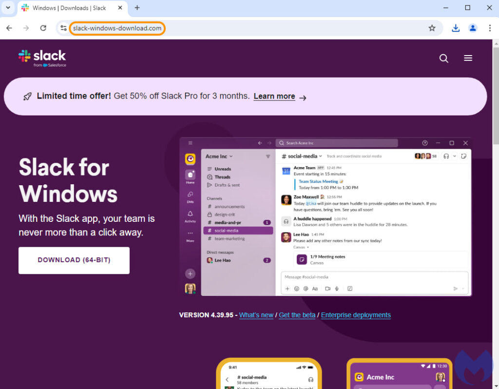Select the Windows | Downloads | Slack tab
Image resolution: width=499 pixels, height=389 pixels.
(73, 8)
